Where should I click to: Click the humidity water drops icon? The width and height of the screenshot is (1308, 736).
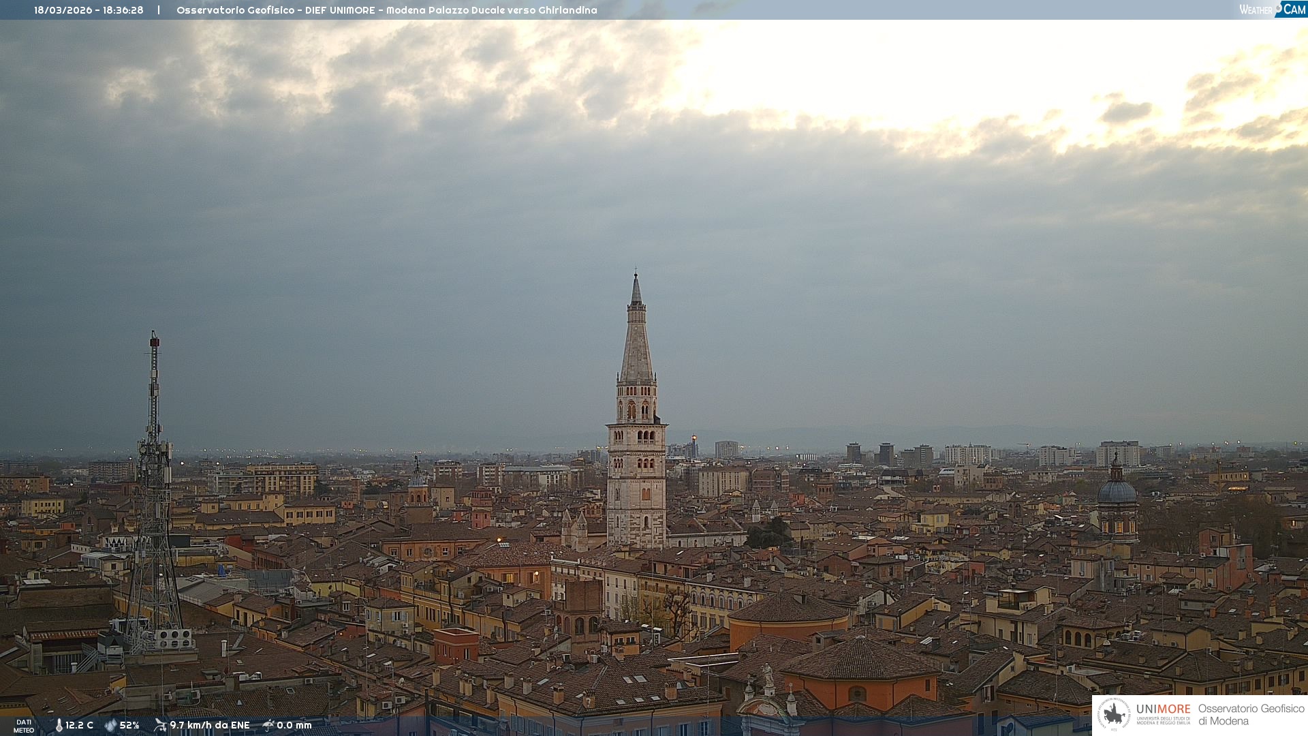click(x=110, y=726)
